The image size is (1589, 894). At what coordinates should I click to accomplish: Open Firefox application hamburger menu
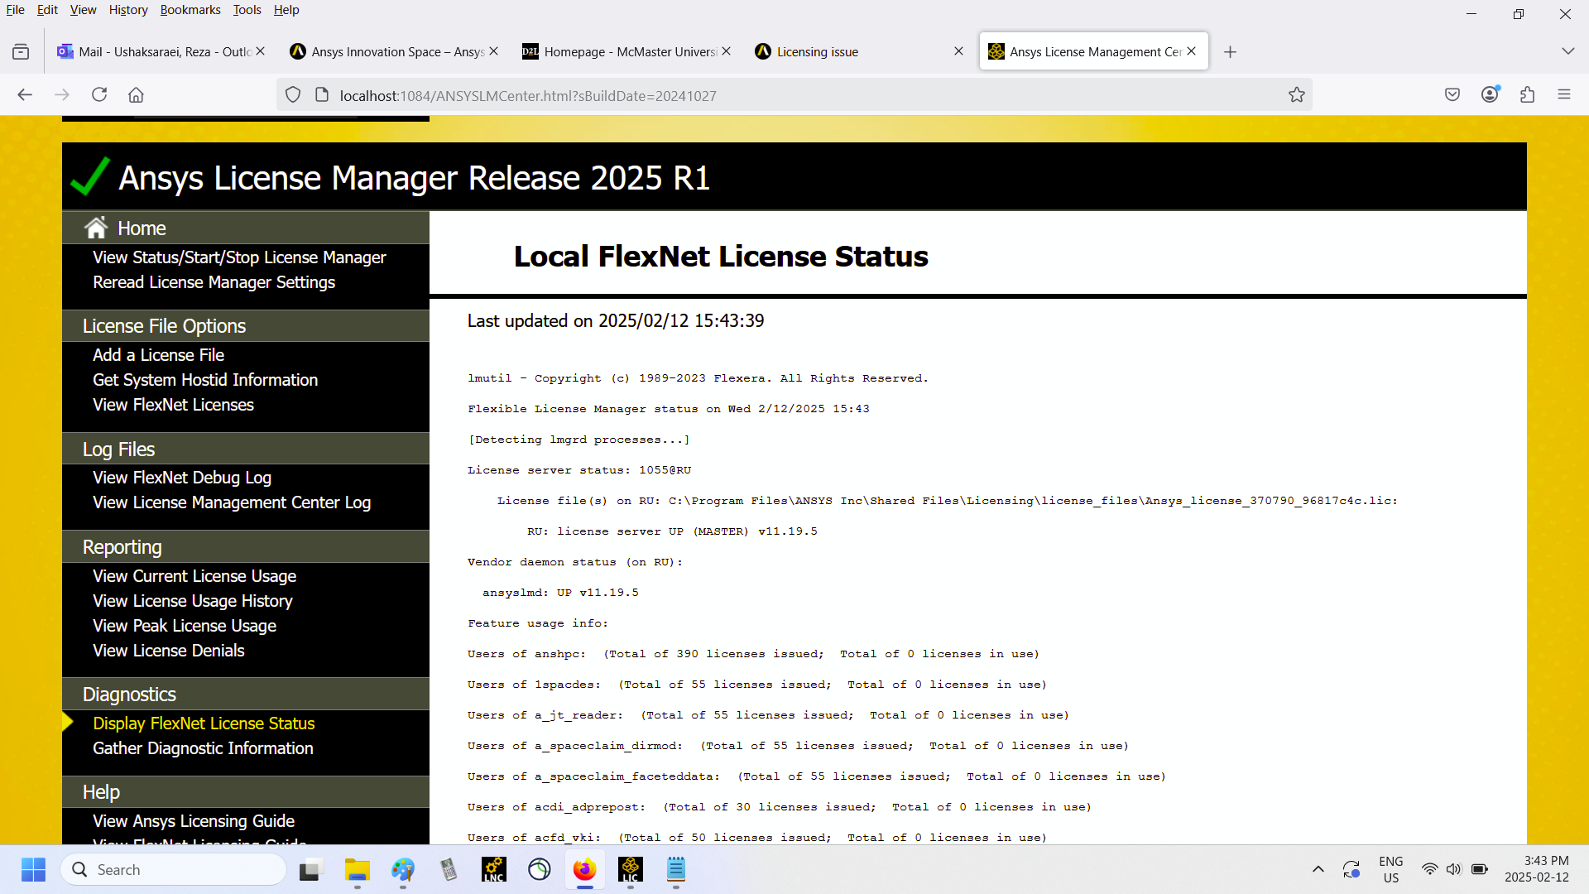click(x=1563, y=95)
